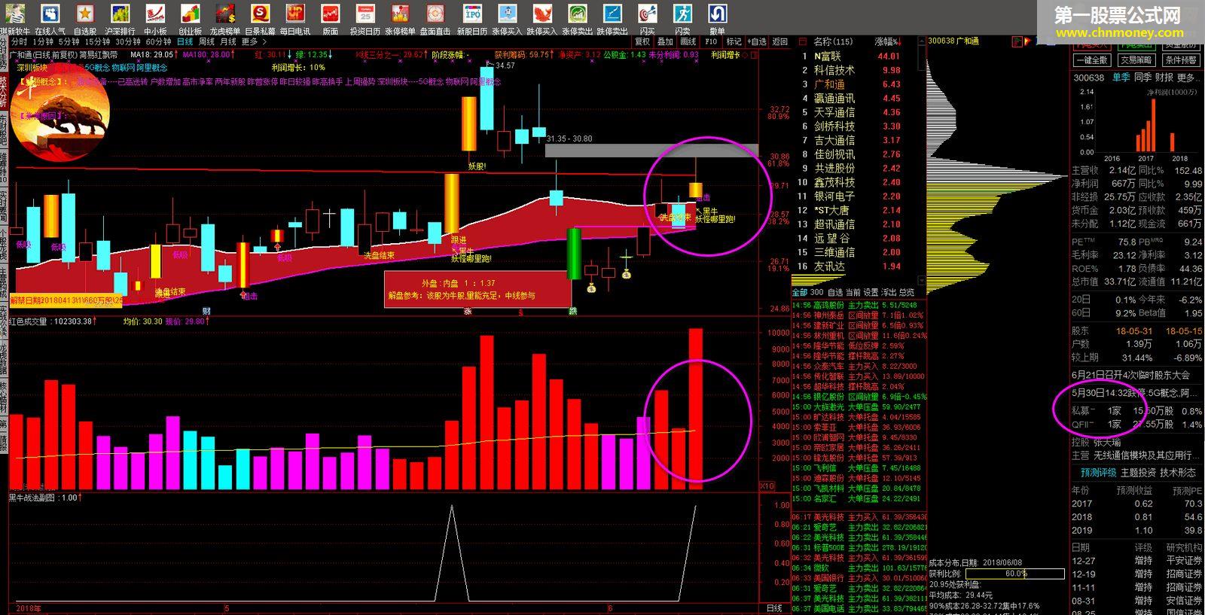Select the 周线 weekly chart tab
Image resolution: width=1205 pixels, height=615 pixels.
tap(206, 42)
